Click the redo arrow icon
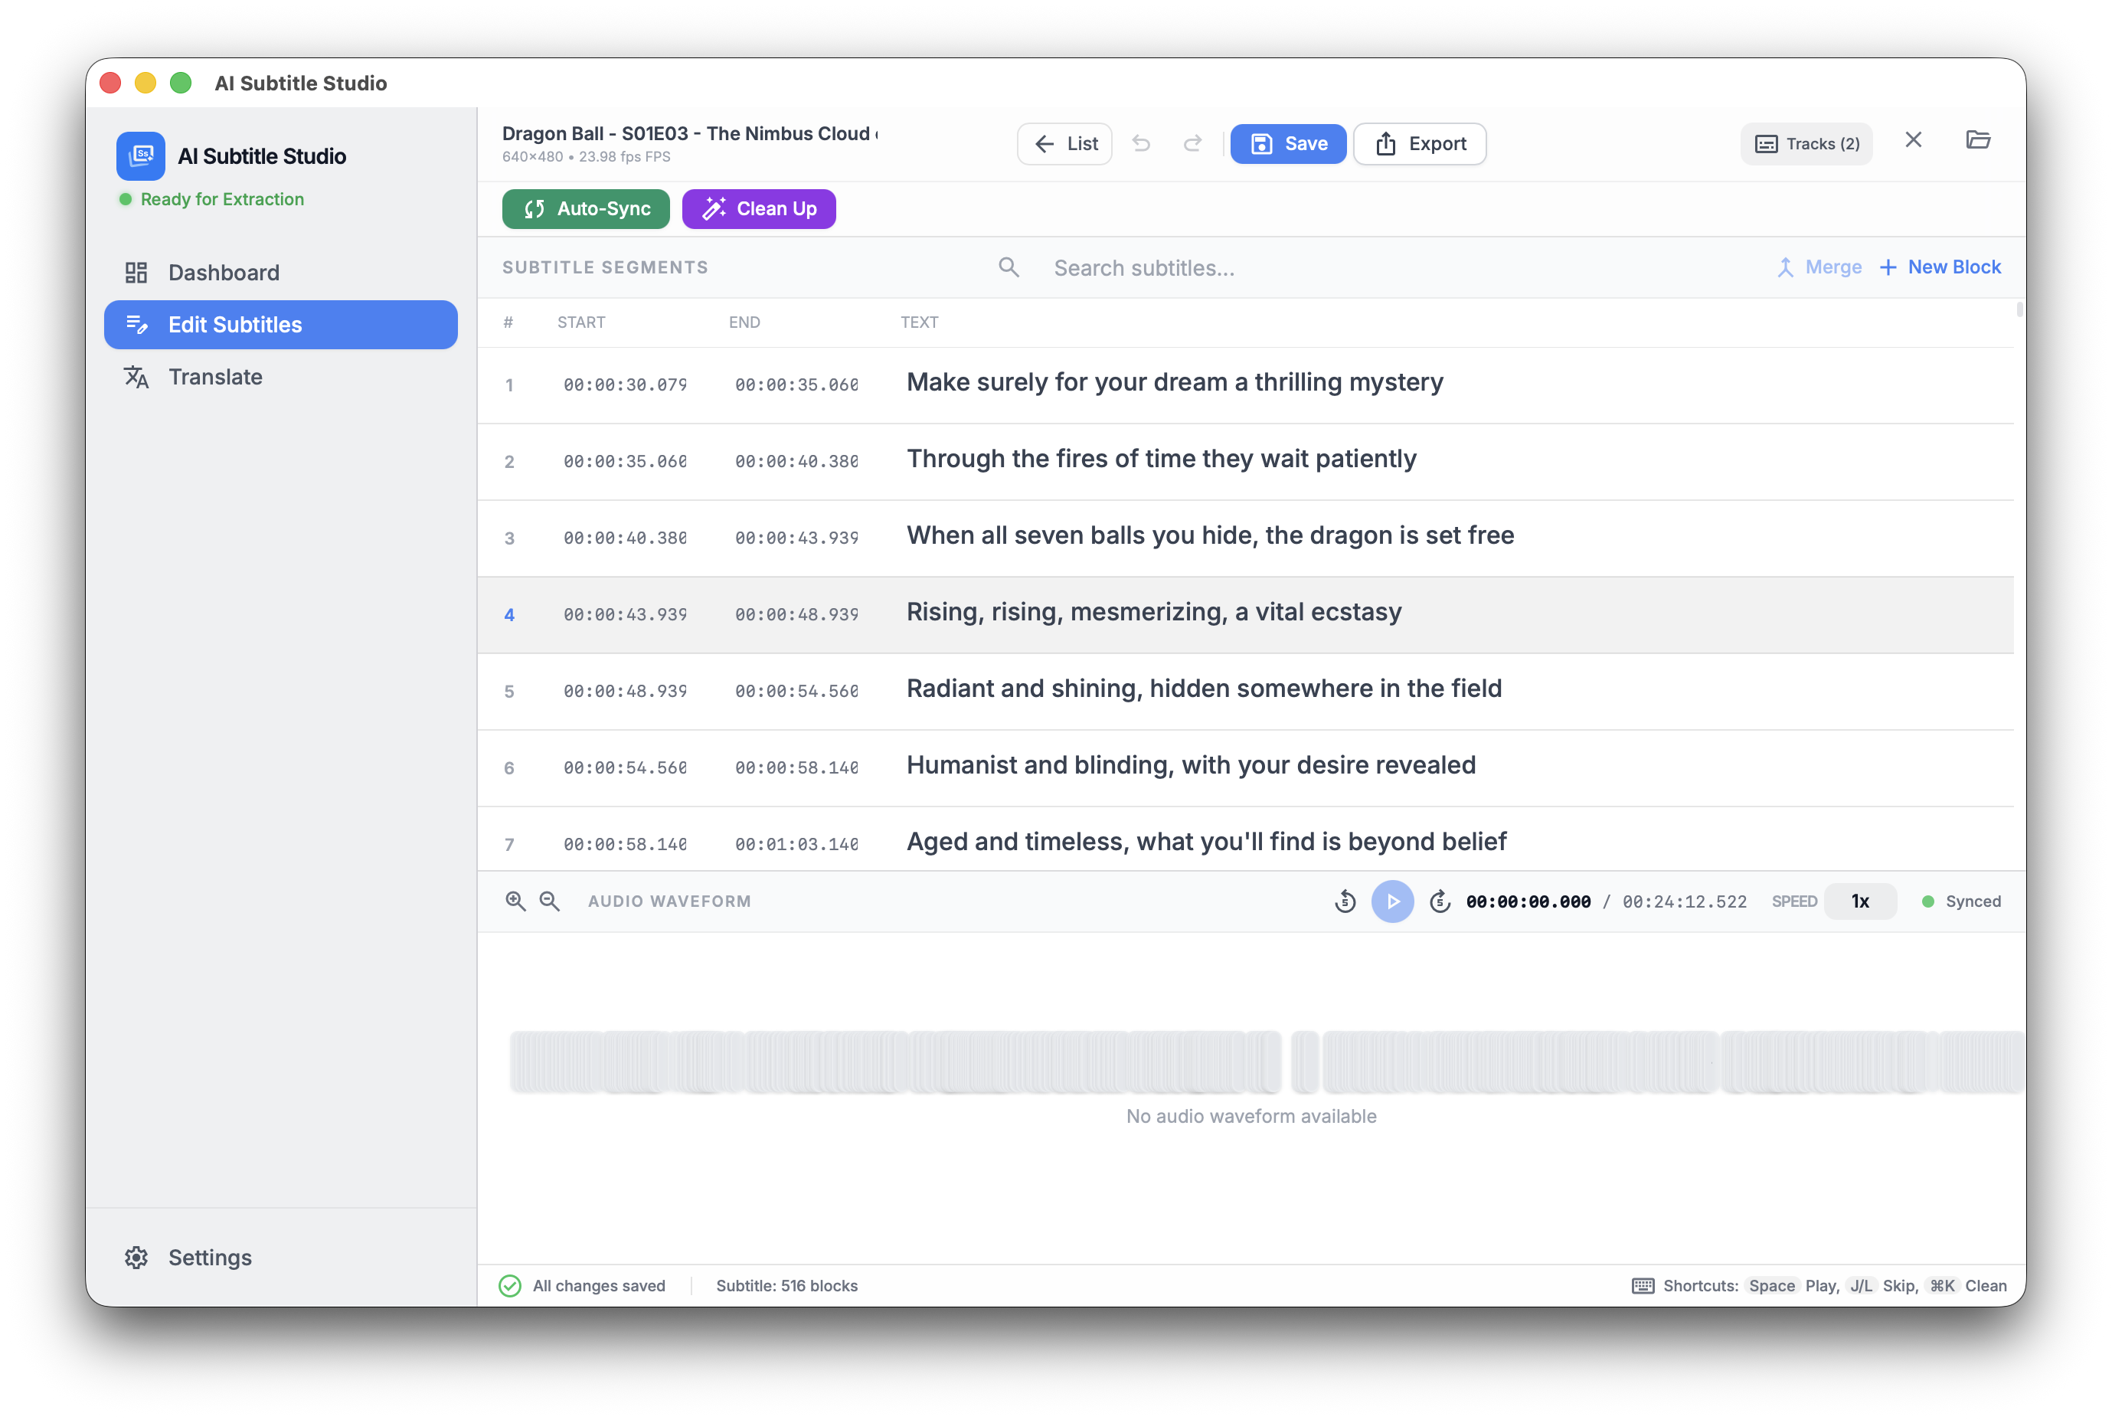Image resolution: width=2112 pixels, height=1420 pixels. [1192, 143]
